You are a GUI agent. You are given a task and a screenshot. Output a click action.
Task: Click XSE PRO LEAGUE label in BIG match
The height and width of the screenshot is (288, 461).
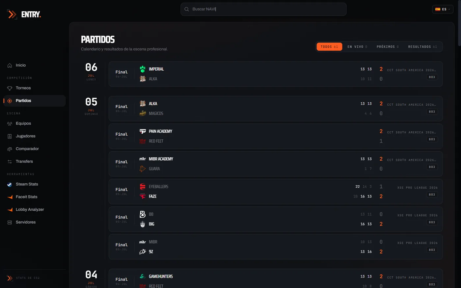[x=418, y=215]
